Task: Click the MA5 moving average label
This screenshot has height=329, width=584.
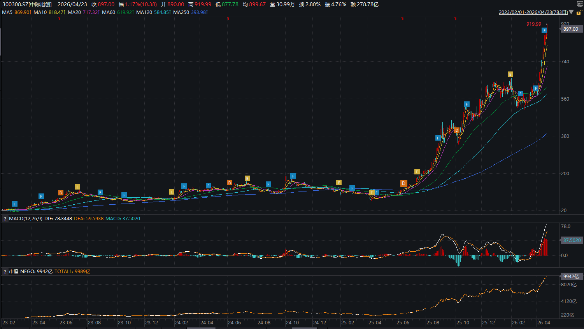Action: point(7,12)
